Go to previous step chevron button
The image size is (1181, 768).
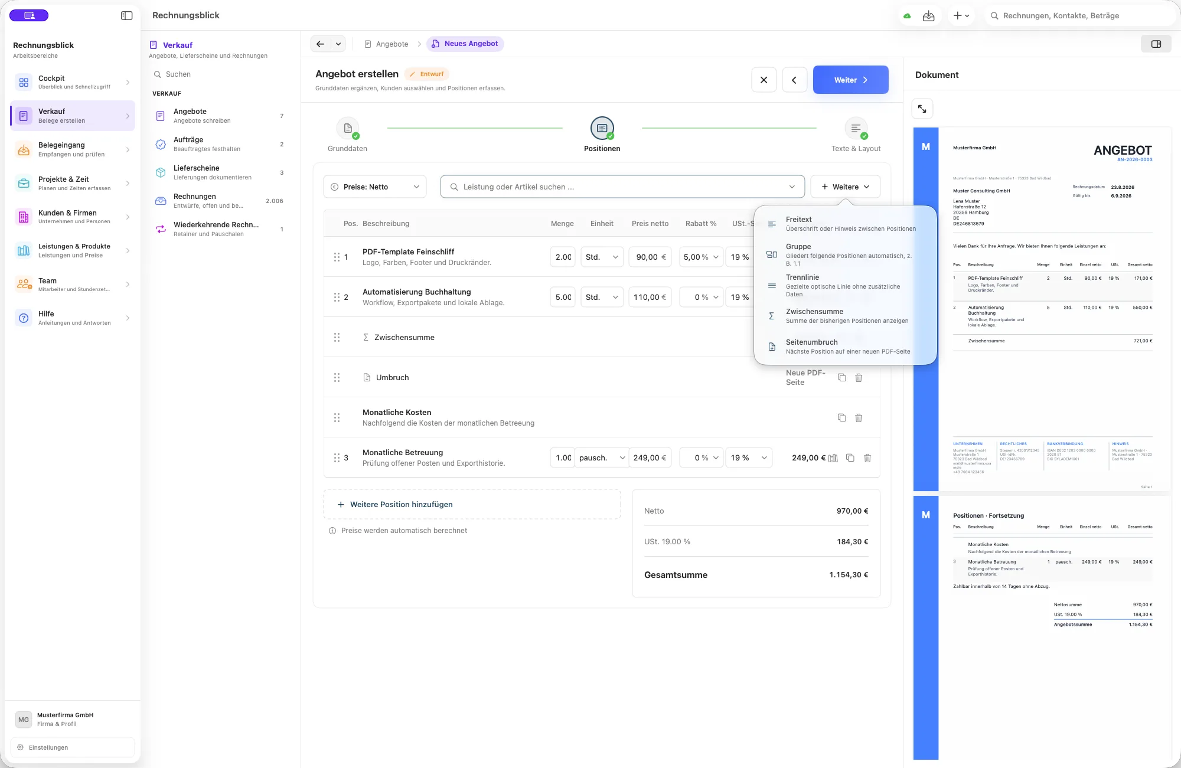(794, 80)
